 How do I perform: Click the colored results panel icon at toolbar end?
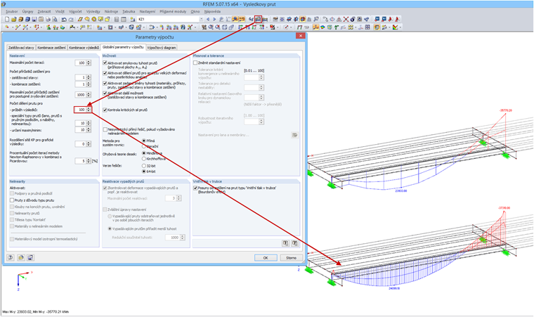tap(395, 27)
